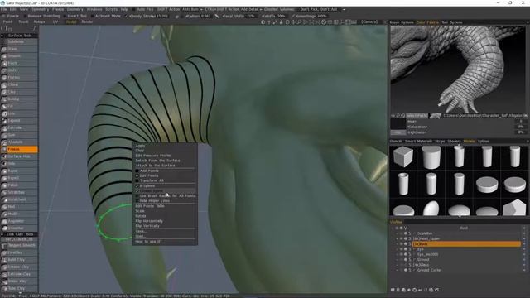Screen dimensions: 530x298
Task: Click Flip Horizontally in context menu
Action: click(x=149, y=221)
